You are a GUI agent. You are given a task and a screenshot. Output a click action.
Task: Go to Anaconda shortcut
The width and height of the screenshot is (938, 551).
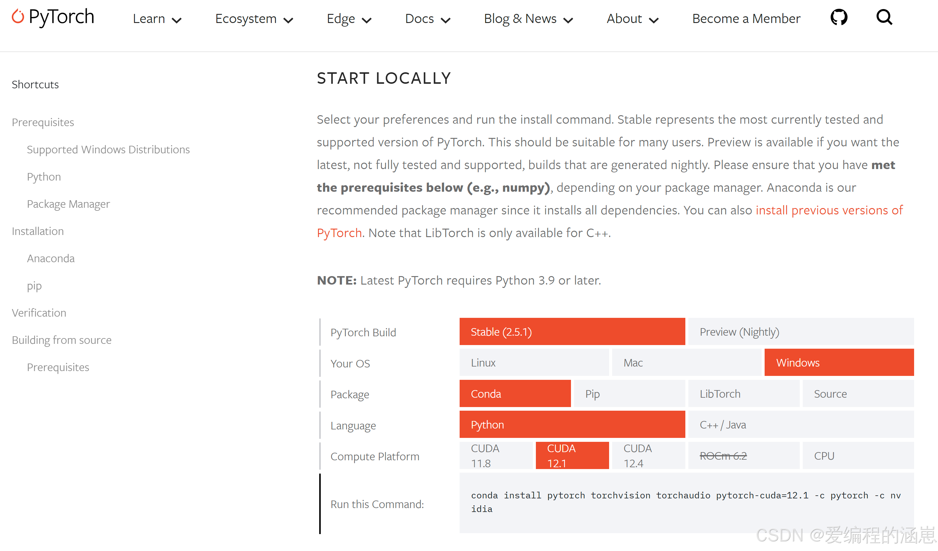[x=51, y=258]
